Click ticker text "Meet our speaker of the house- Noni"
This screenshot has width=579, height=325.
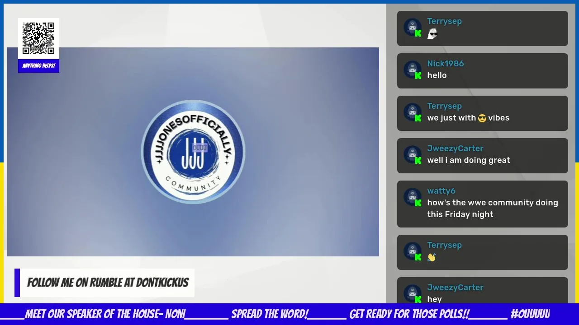105,314
